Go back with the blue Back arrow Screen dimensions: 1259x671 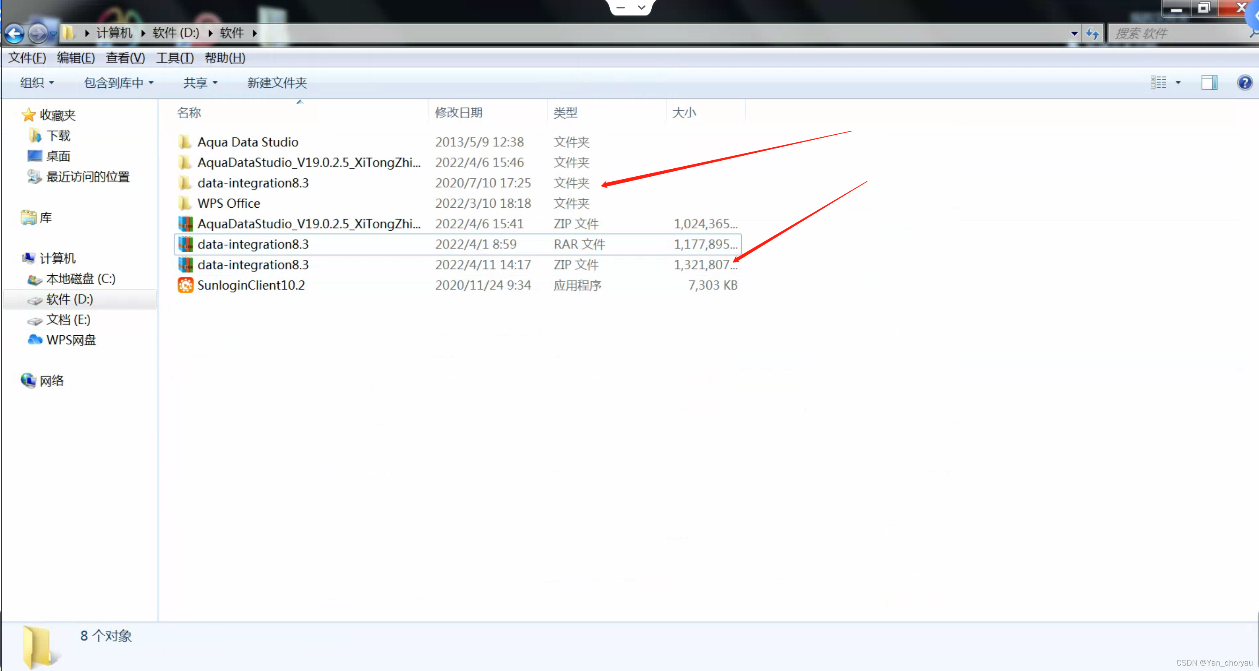pos(14,33)
